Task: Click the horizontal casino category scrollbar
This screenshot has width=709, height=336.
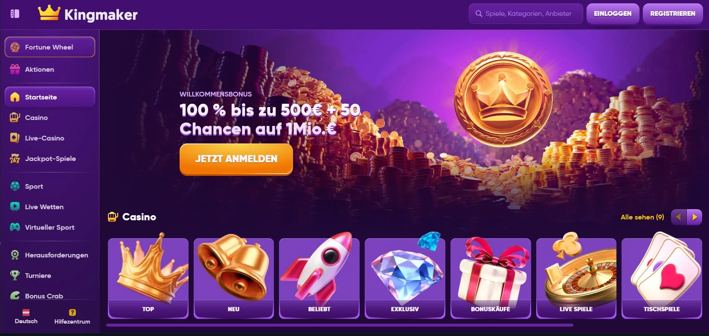Action: [340, 325]
